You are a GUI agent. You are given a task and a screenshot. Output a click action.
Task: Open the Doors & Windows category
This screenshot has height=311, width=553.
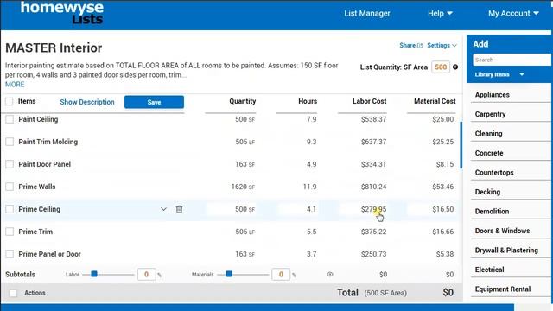click(502, 231)
